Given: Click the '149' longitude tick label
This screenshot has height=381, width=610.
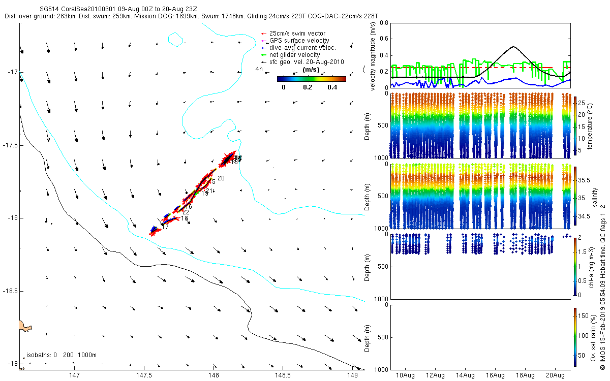Looking at the screenshot, I should [x=352, y=375].
